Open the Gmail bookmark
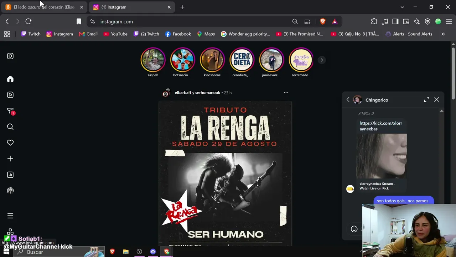 click(88, 34)
